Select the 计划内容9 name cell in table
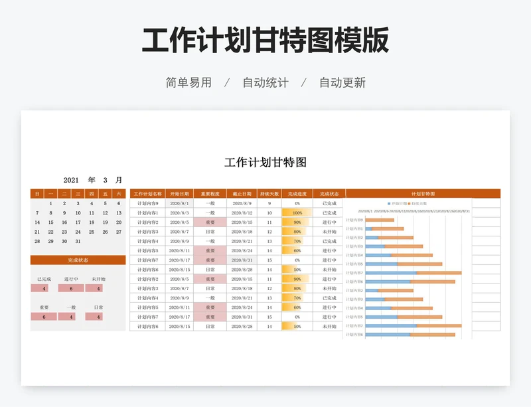 coord(147,203)
